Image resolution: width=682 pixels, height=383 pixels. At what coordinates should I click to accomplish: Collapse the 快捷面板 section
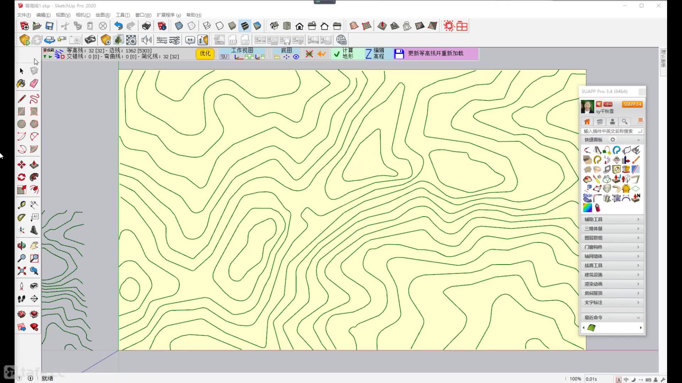[x=638, y=140]
